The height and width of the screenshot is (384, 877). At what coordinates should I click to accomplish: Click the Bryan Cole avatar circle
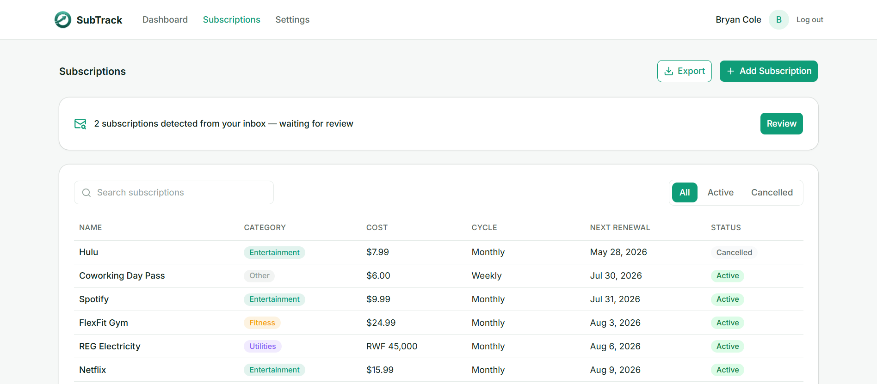(779, 20)
